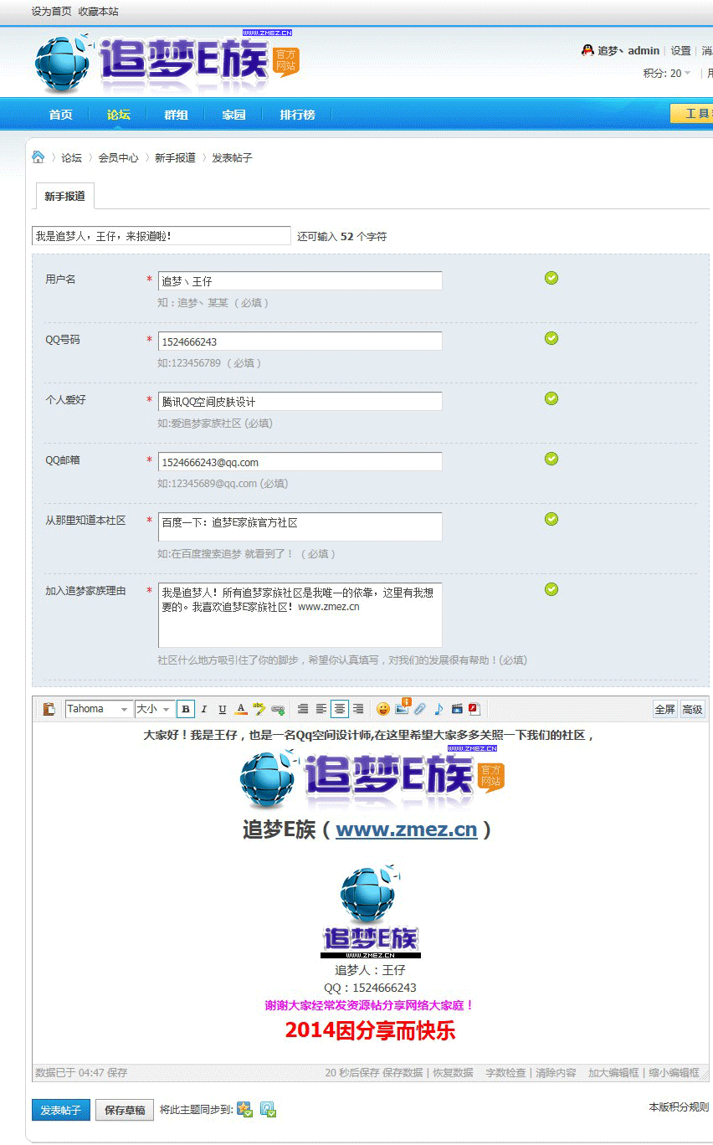713x1145 pixels.
Task: Click the QQ号码 input field
Action: (300, 341)
